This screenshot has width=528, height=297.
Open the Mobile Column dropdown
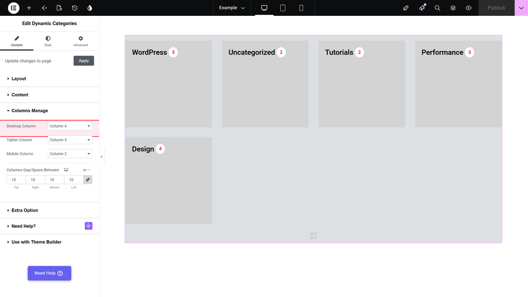(x=70, y=154)
